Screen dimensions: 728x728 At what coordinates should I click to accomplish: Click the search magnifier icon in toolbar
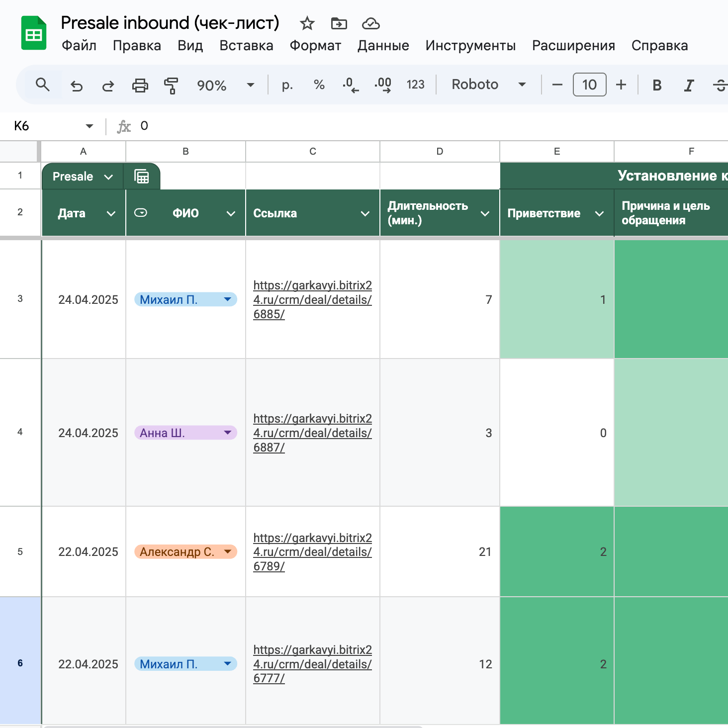[43, 85]
